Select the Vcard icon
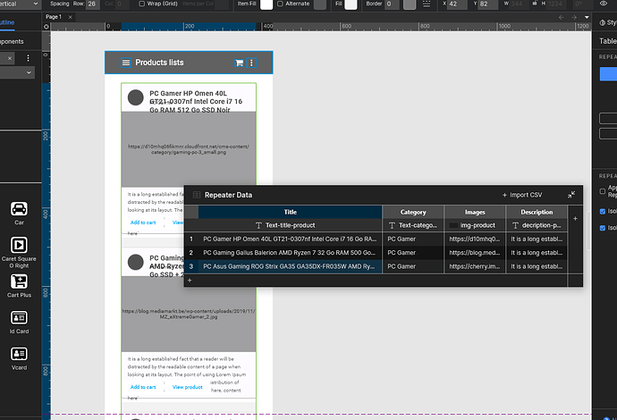This screenshot has width=617, height=420. point(18,354)
